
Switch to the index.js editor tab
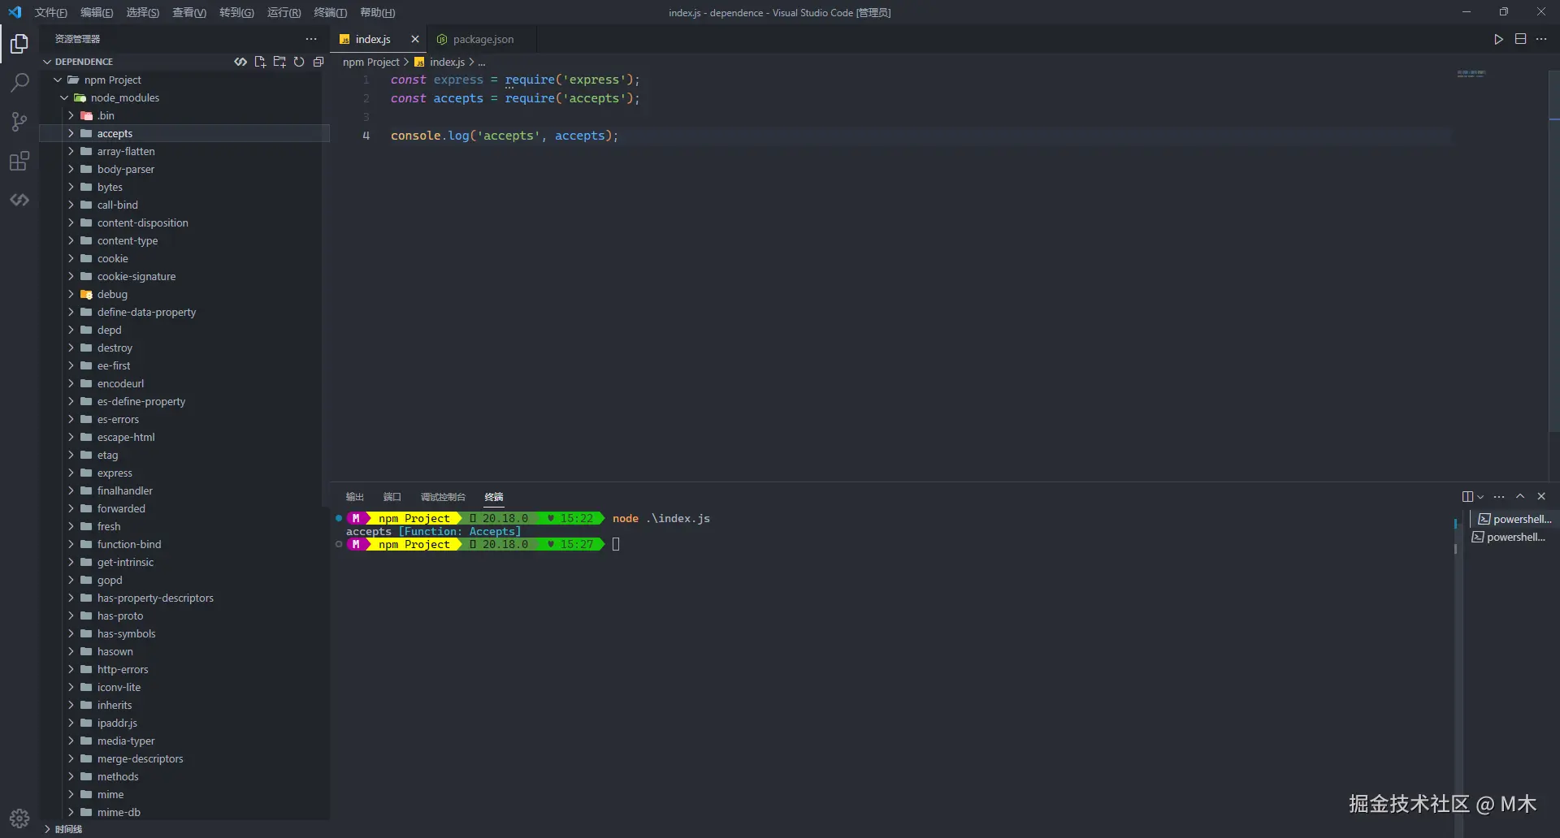click(373, 39)
